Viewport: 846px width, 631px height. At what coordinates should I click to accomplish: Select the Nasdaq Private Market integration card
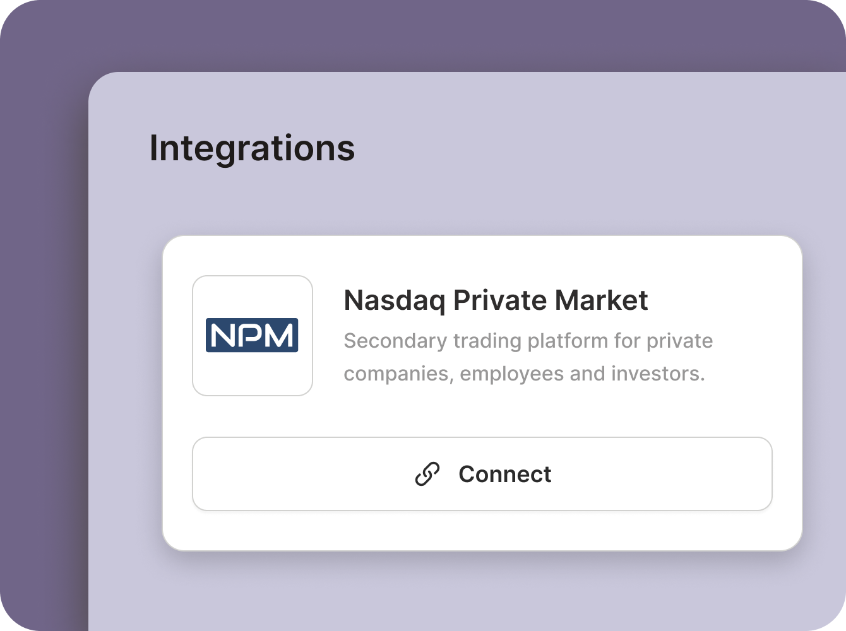point(482,392)
